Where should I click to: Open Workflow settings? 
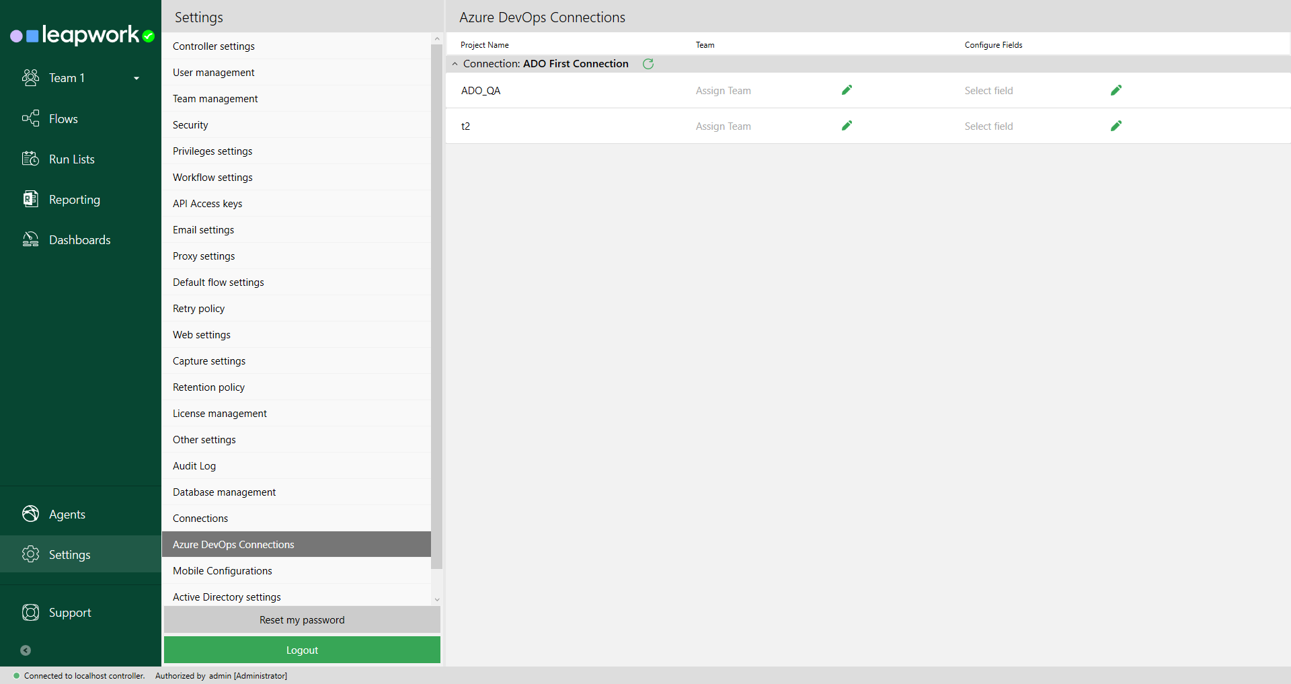tap(297, 178)
